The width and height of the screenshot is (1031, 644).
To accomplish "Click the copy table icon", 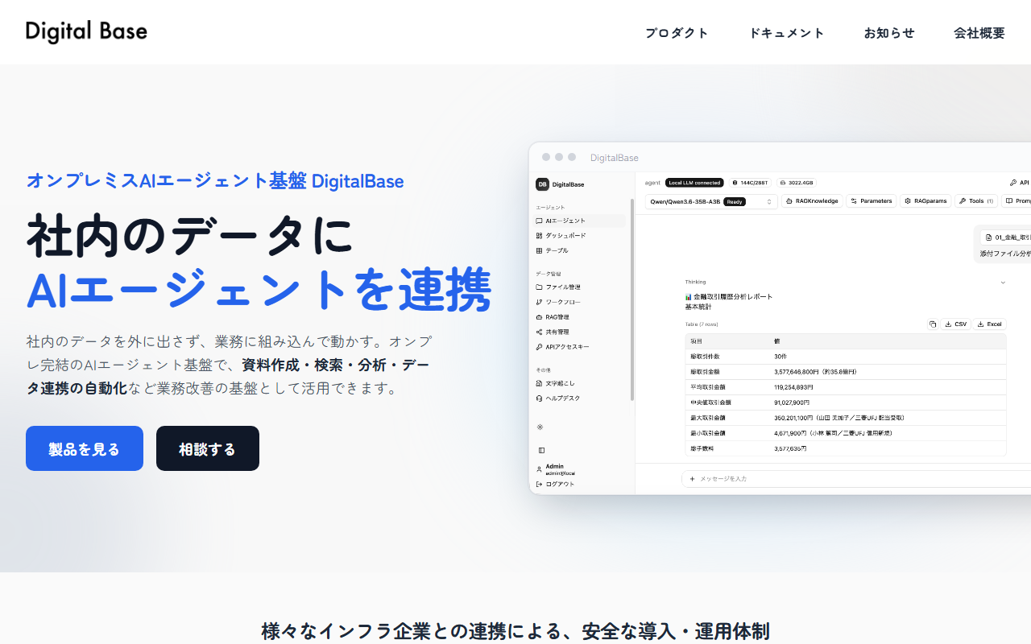I will click(933, 324).
